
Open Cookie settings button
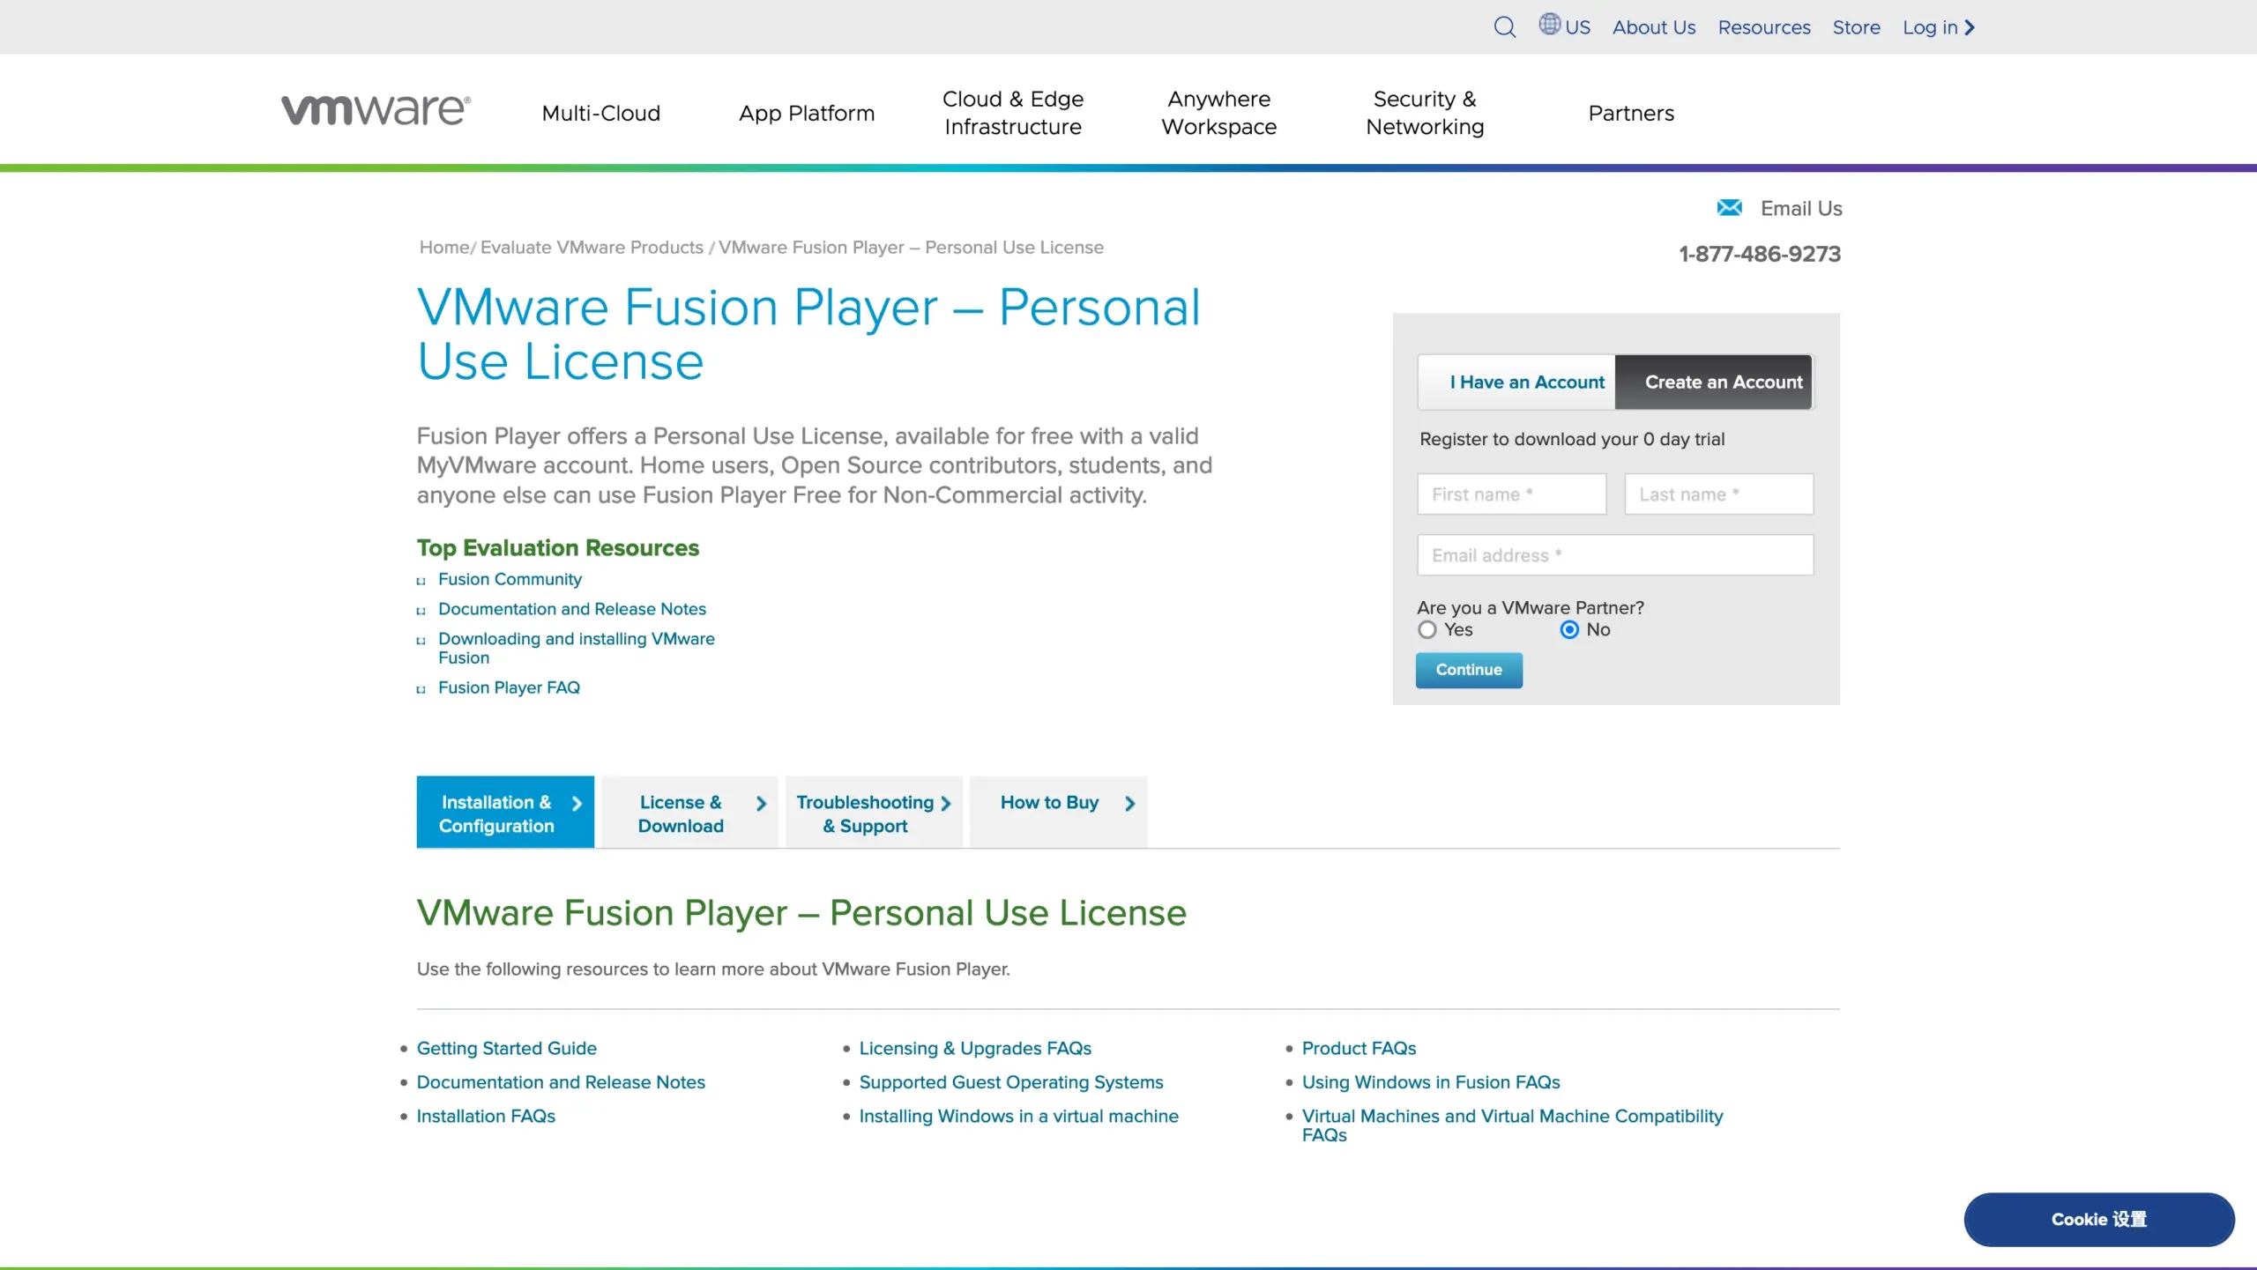tap(2098, 1220)
